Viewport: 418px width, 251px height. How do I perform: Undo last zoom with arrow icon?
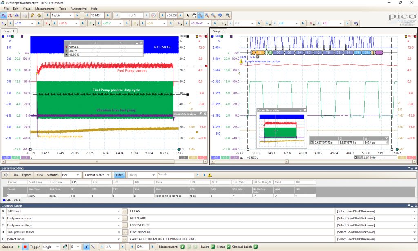[x=220, y=15]
